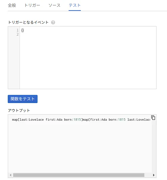Click line number 2 in the editor gutter
167x180 pixels.
click(18, 34)
